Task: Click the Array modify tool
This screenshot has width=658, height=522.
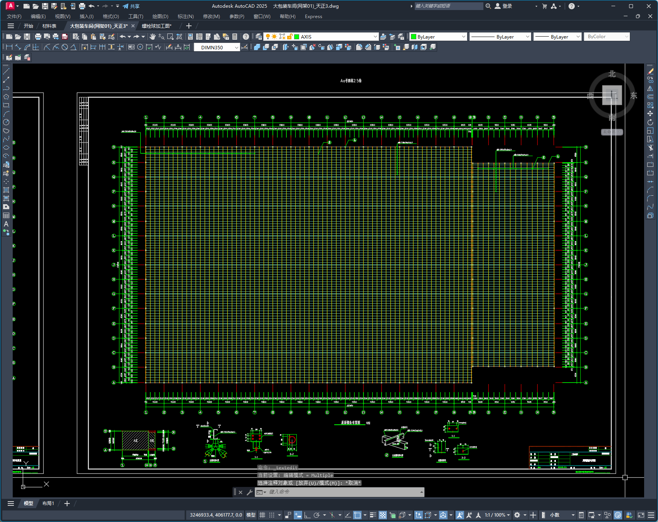Action: [650, 105]
